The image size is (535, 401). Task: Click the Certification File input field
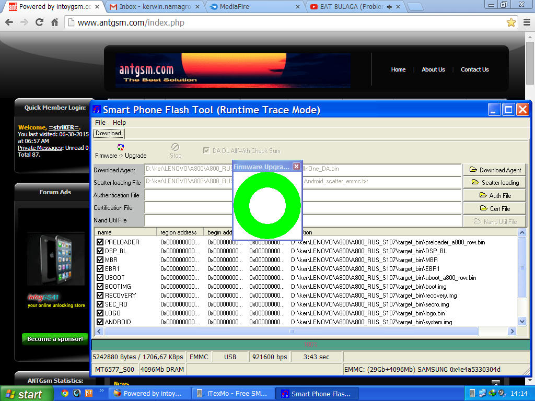coord(303,208)
